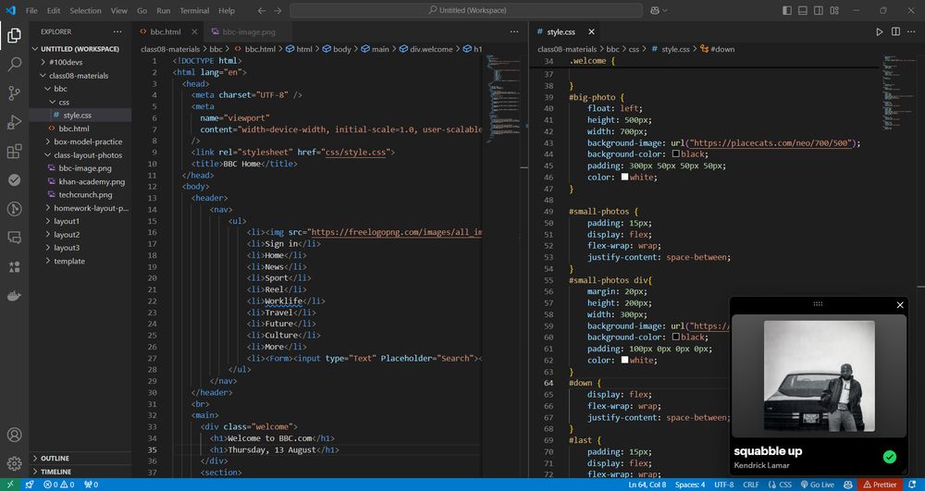Open more actions for the bbc.html editor group
Screen dimensions: 925x491
tap(513, 31)
